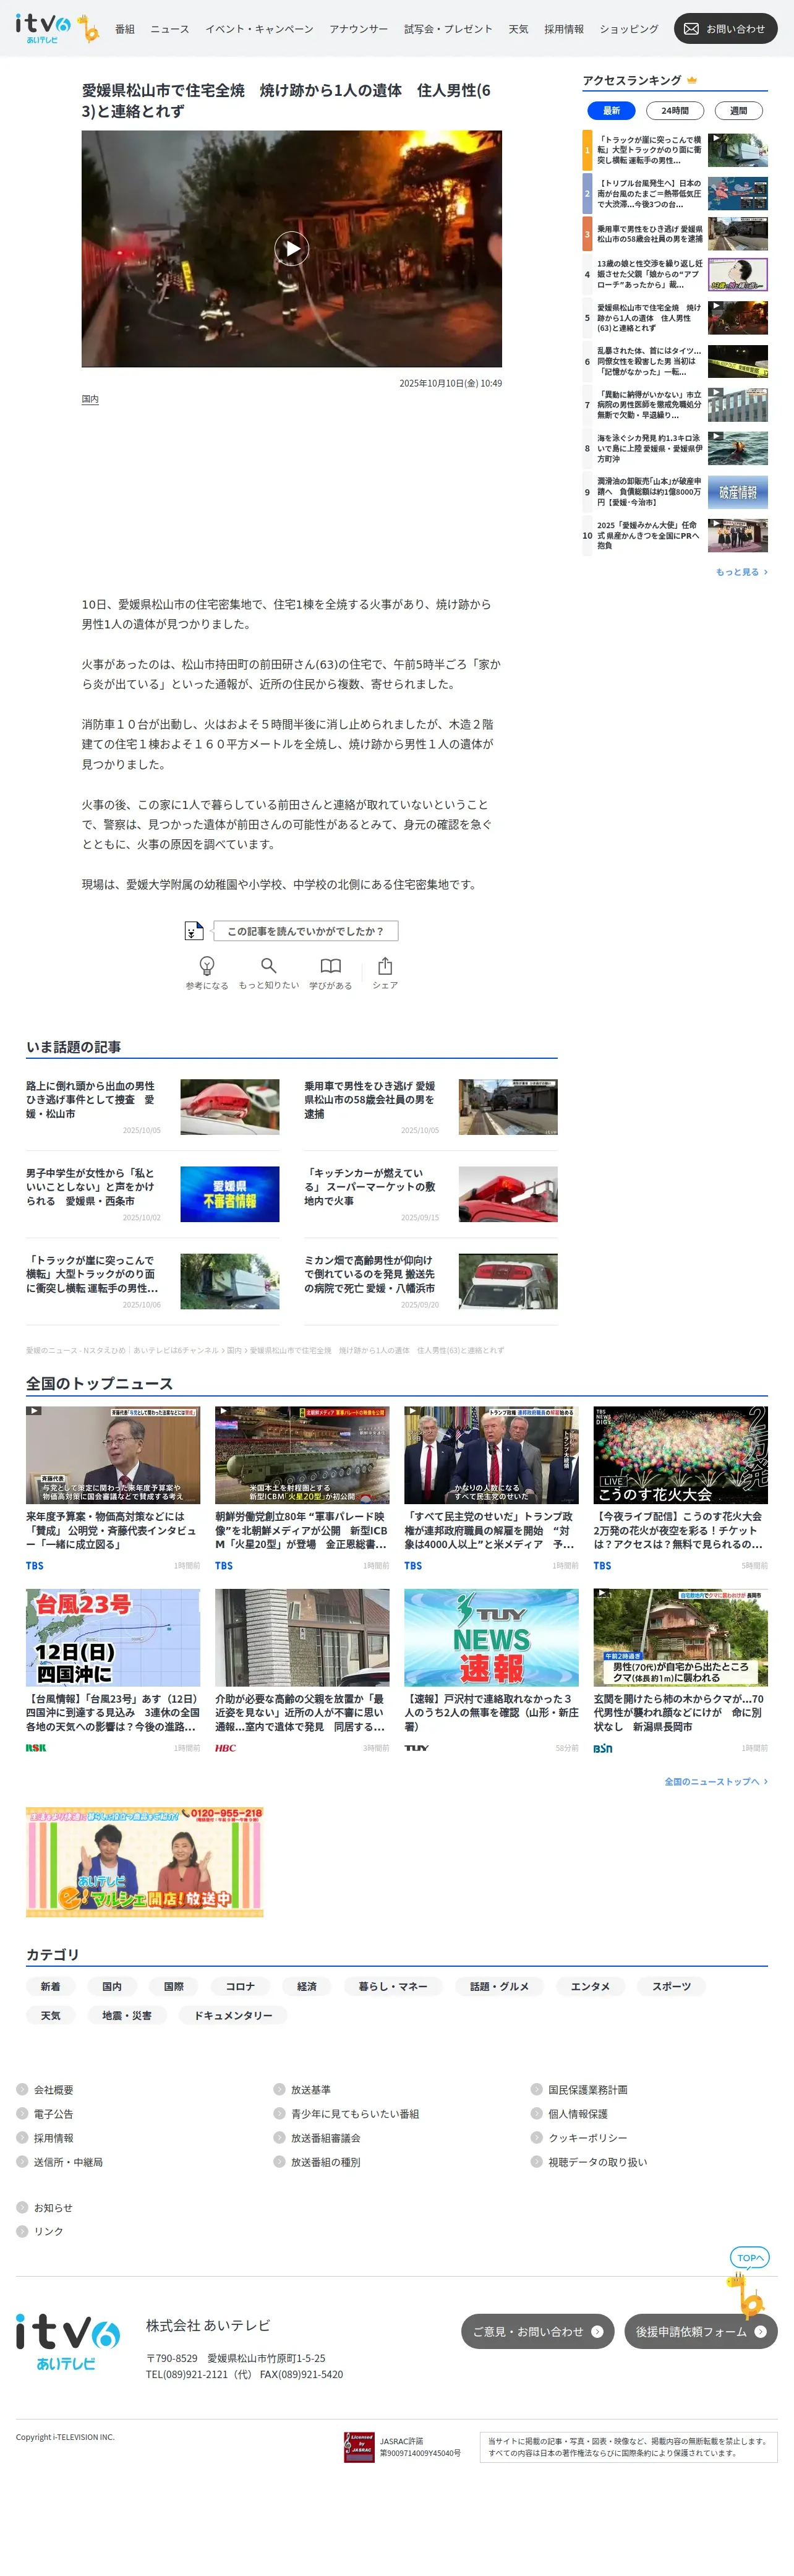Click the 参考になる lightbulb icon
This screenshot has height=2576, width=794.
(207, 965)
